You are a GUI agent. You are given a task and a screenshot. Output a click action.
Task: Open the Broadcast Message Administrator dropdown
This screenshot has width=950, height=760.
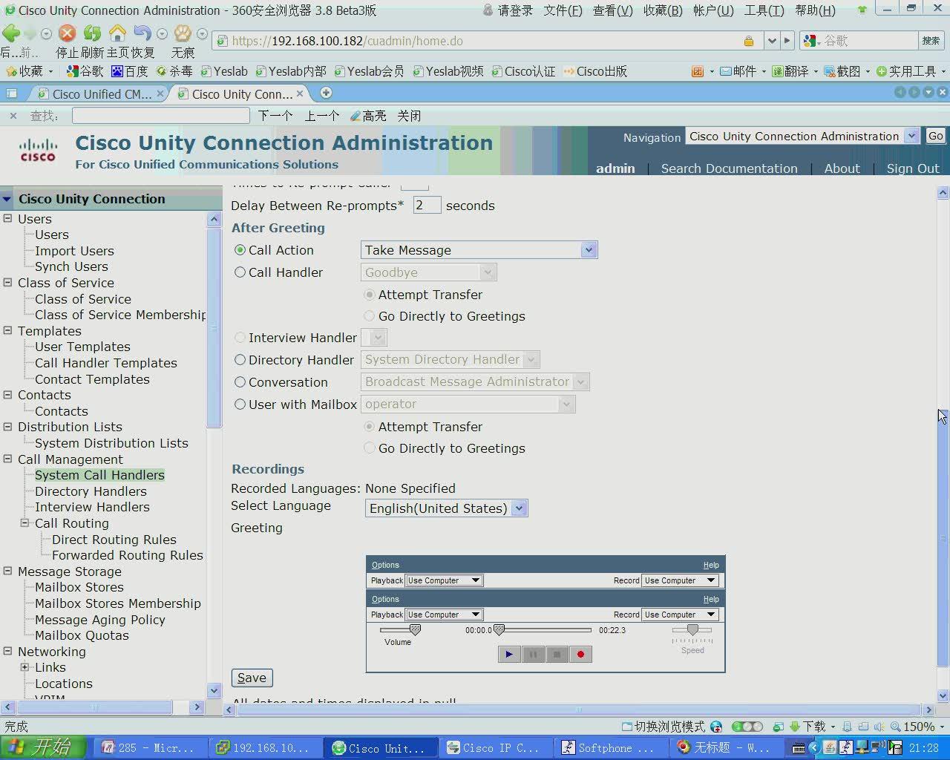pyautogui.click(x=475, y=381)
